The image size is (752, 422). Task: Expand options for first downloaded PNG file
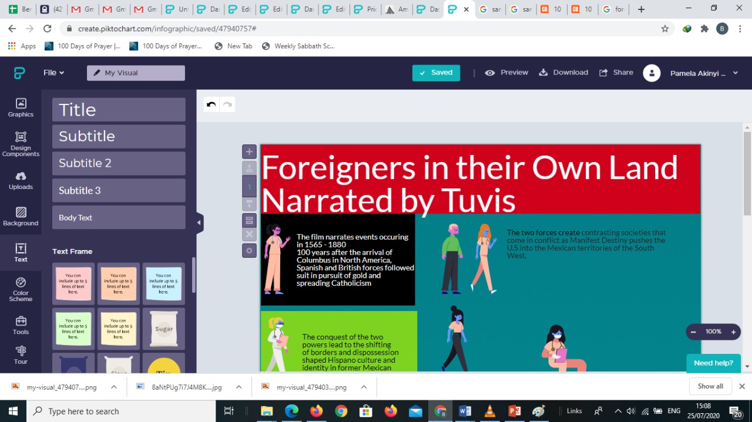(x=114, y=387)
